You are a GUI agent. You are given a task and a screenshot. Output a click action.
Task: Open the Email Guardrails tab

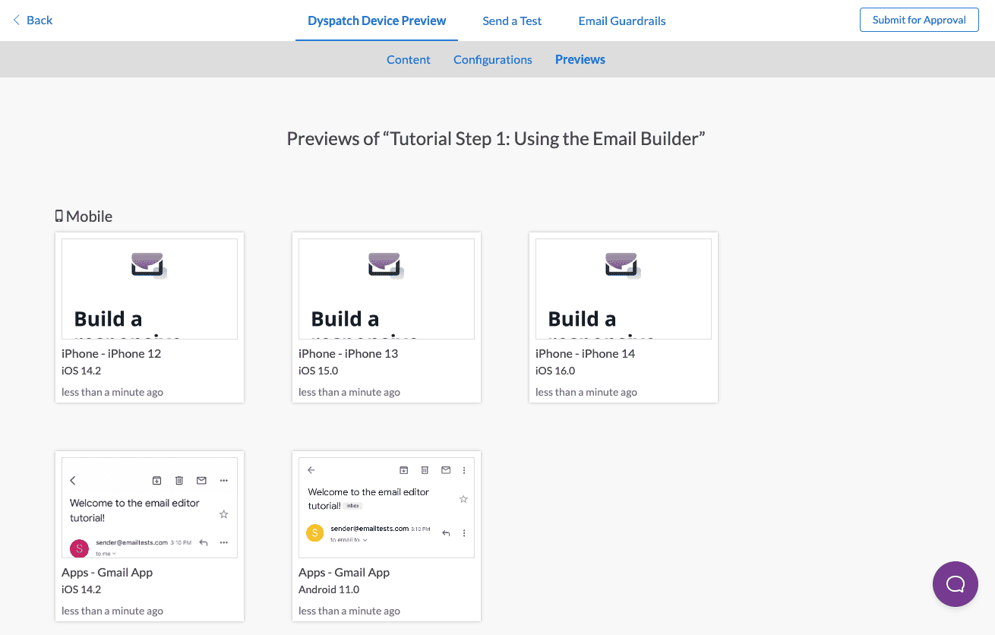[x=622, y=21]
